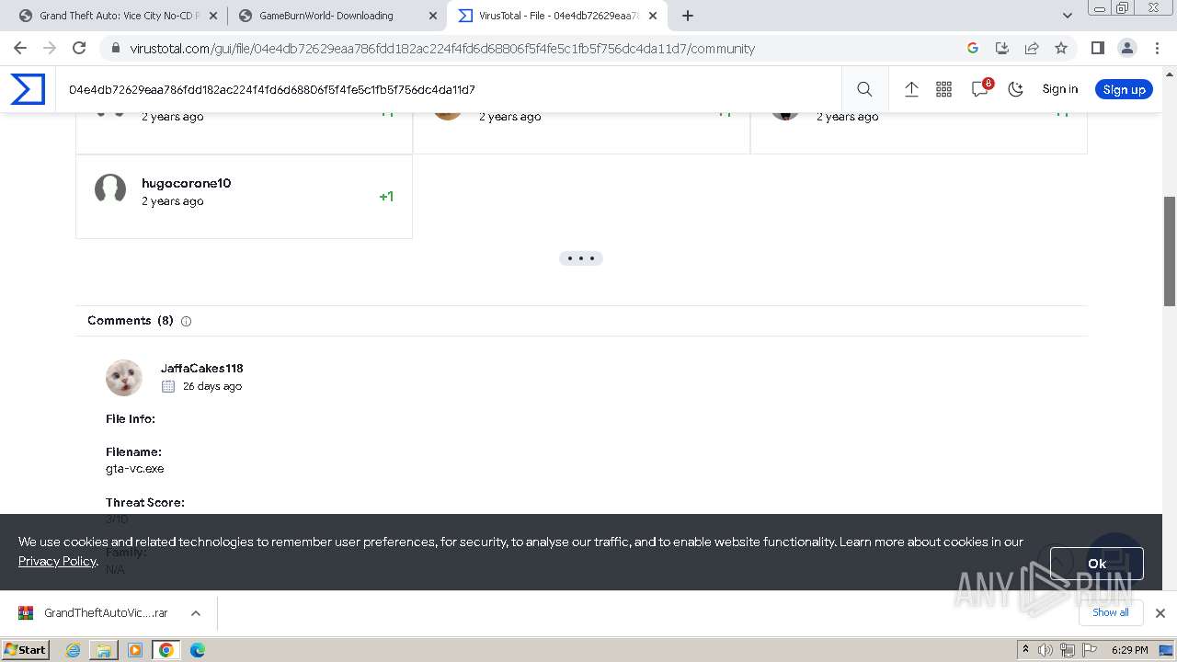1177x662 pixels.
Task: Open the tab search dropdown arrow
Action: 1068,16
